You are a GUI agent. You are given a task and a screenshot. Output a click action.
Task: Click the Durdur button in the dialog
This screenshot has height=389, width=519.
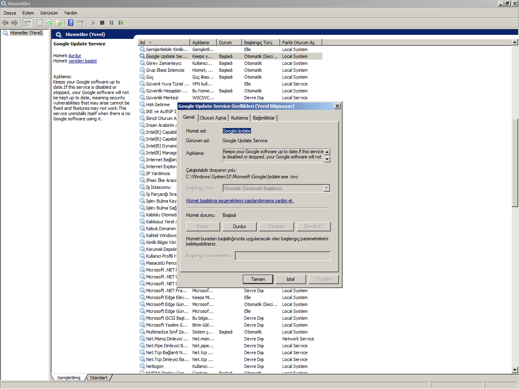[240, 227]
